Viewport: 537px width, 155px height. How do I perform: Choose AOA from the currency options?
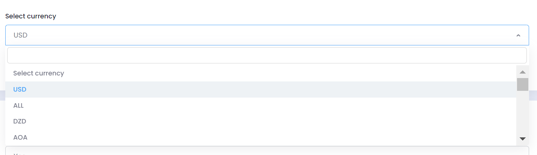20,137
